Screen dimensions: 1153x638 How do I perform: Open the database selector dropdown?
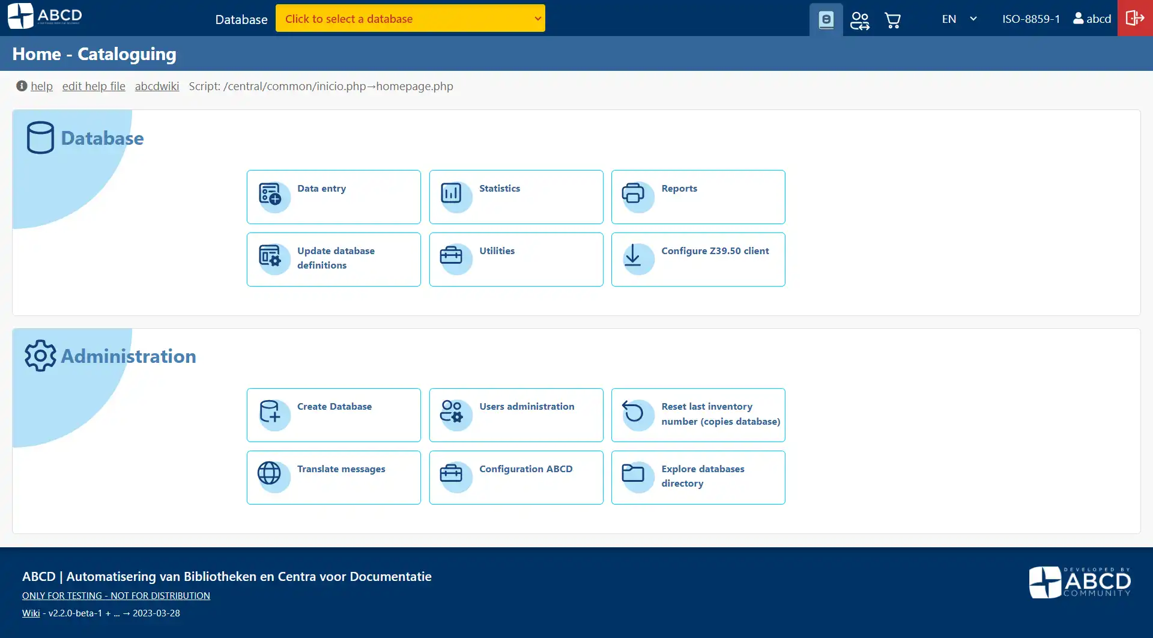point(410,19)
